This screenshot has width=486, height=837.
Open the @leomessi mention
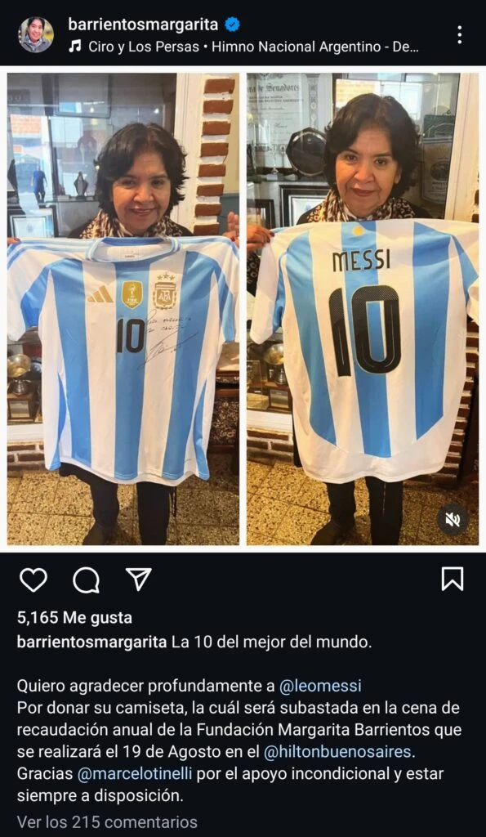pyautogui.click(x=320, y=686)
